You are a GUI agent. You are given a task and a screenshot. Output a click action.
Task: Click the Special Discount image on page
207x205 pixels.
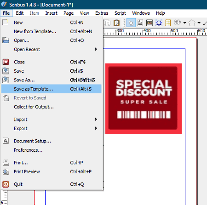[x=144, y=99]
